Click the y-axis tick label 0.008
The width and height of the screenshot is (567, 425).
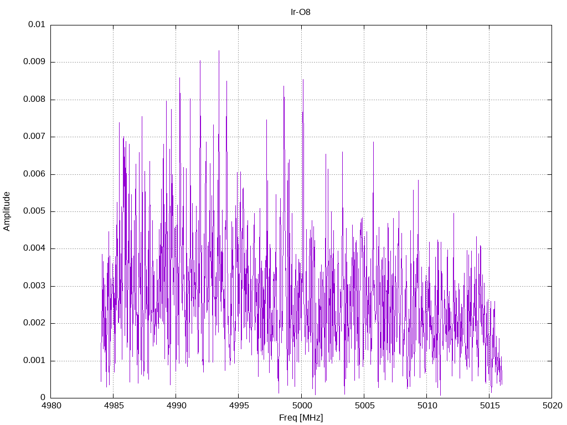click(x=34, y=100)
